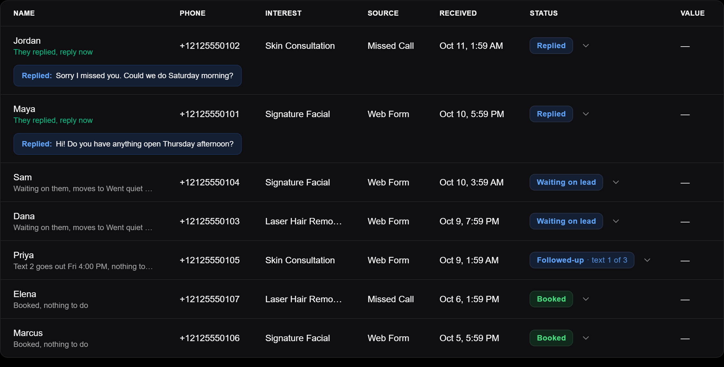Open Jordan's reply about Saturday morning
The image size is (724, 367).
point(127,76)
